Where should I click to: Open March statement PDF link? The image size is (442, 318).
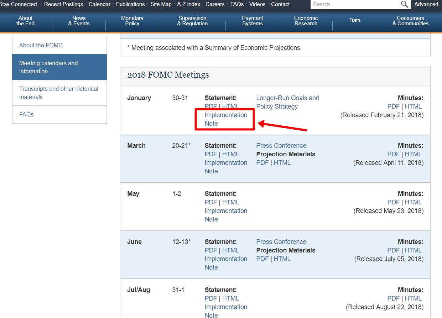pos(211,154)
